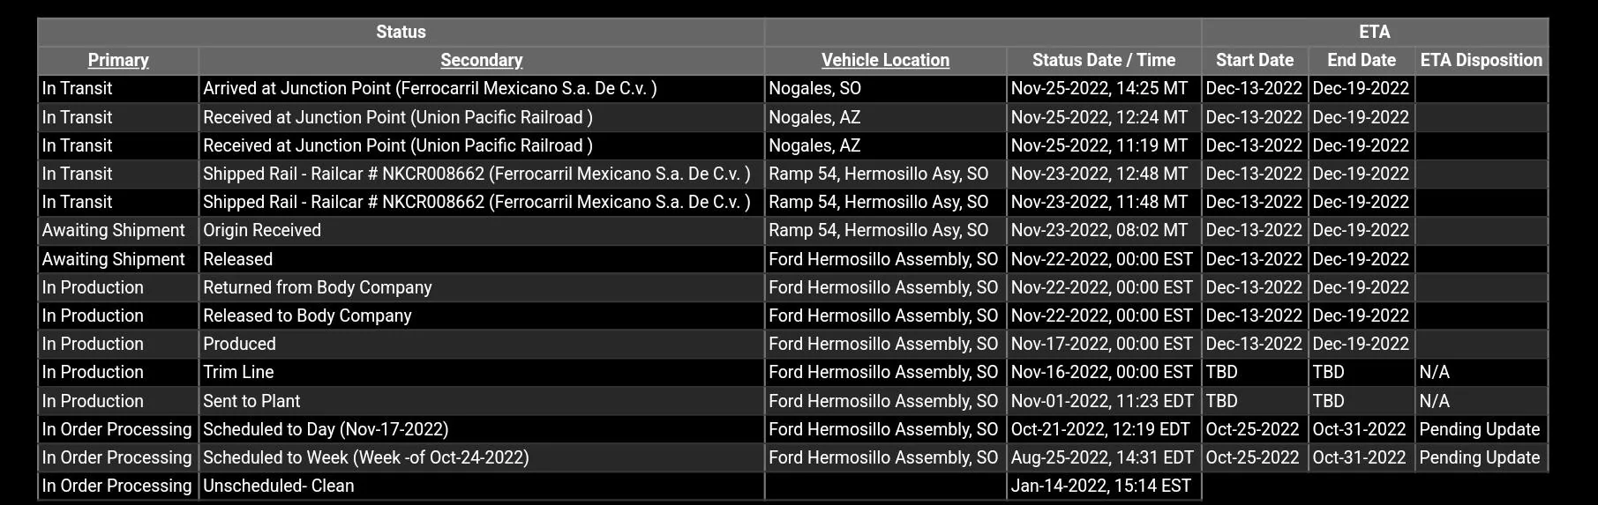Click the Status Date / Time header
The image size is (1598, 505).
(x=1104, y=60)
